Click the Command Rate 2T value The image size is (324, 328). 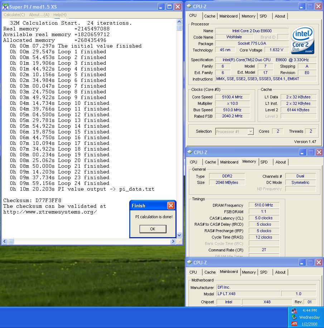(264, 250)
